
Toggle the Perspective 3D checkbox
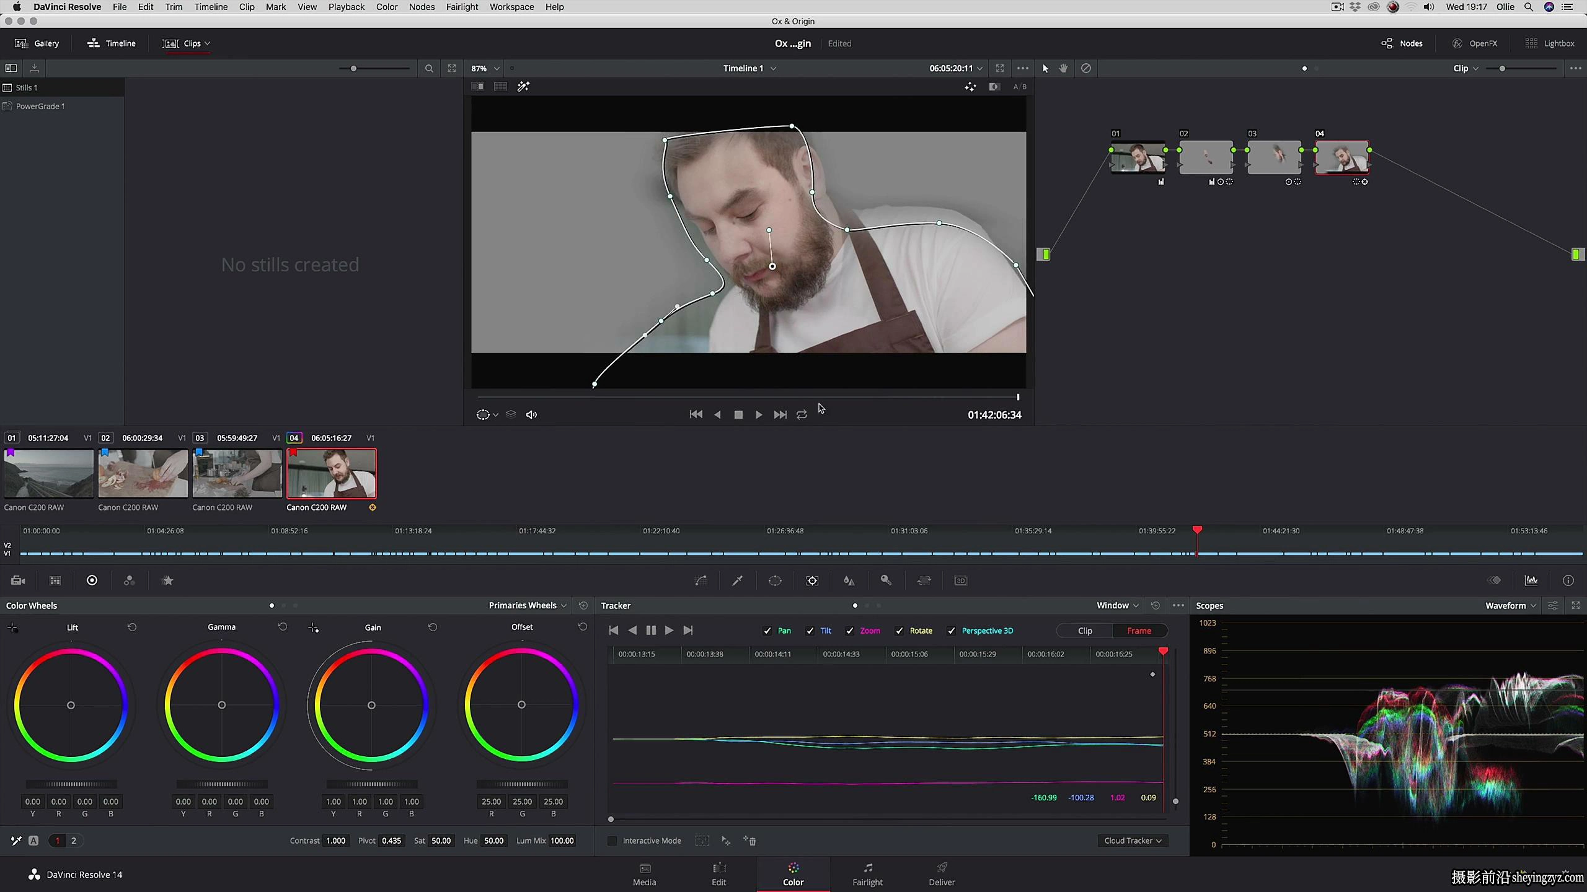pyautogui.click(x=952, y=631)
